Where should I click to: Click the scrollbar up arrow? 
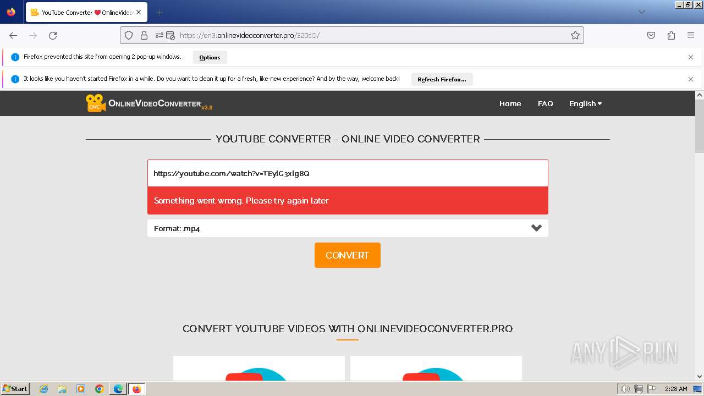[x=700, y=95]
